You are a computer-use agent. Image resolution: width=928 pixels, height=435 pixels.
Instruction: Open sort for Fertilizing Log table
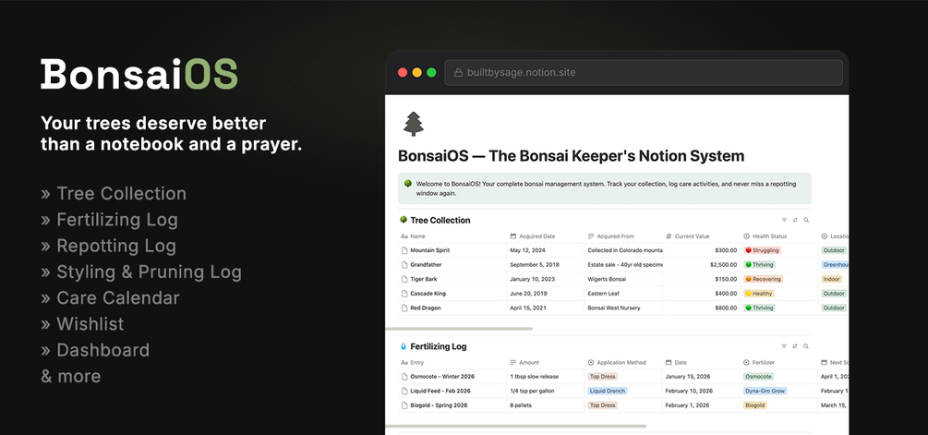click(795, 346)
